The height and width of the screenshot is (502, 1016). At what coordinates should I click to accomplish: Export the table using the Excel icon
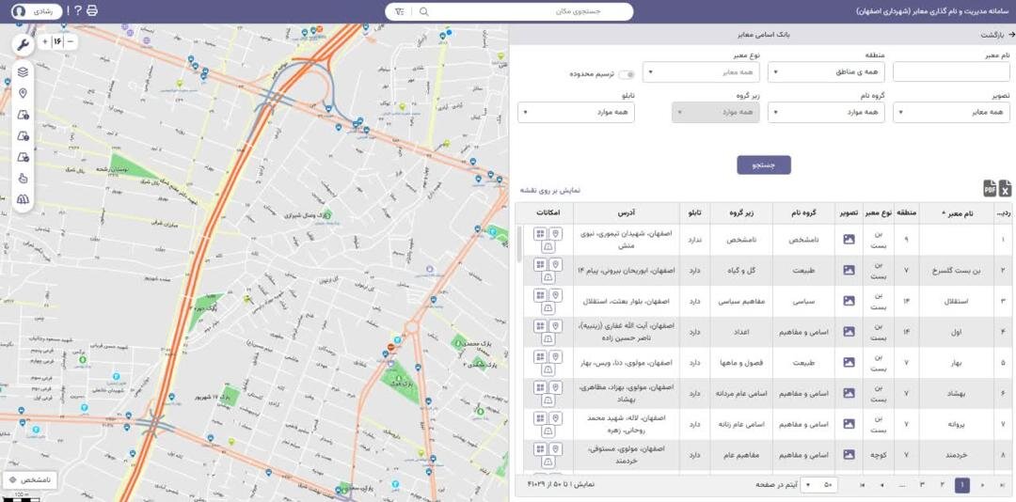[x=1005, y=188]
